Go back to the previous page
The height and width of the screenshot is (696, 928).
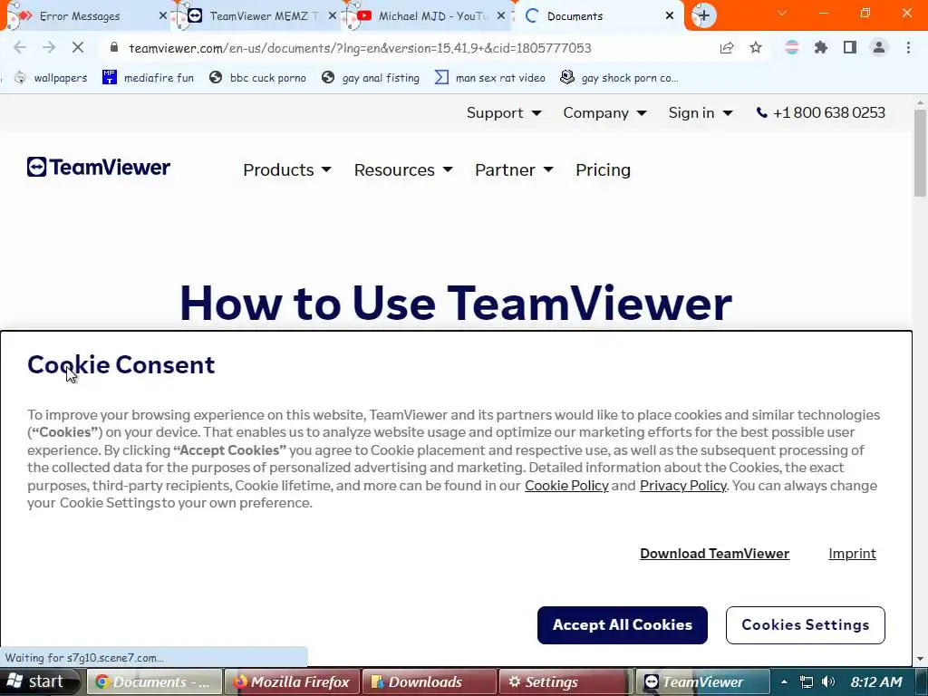point(20,48)
